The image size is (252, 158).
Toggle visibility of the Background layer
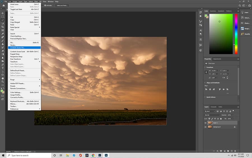(206, 127)
